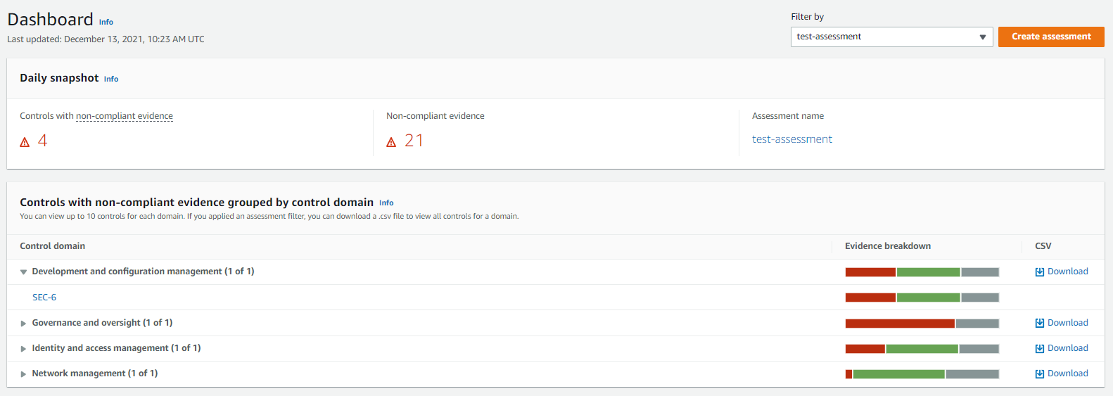Image resolution: width=1113 pixels, height=396 pixels.
Task: Click Info link next to Dashboard title
Action: pyautogui.click(x=106, y=23)
